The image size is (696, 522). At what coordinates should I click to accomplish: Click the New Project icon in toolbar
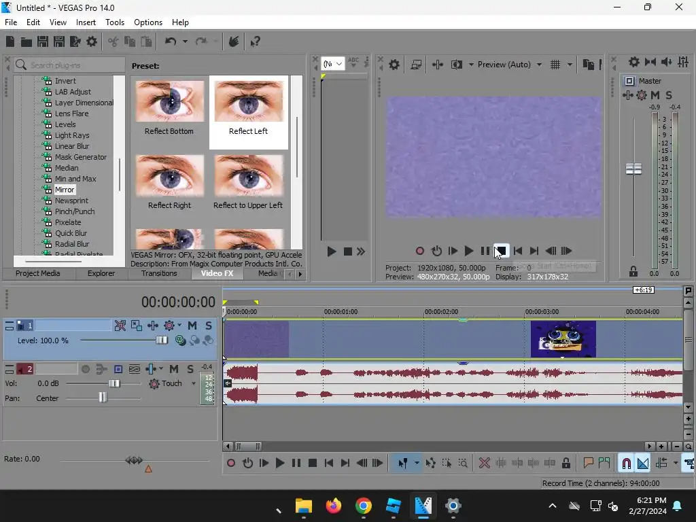10,41
